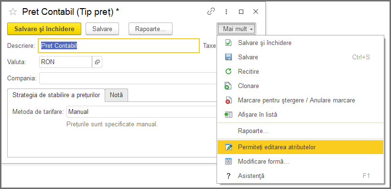The width and height of the screenshot is (391, 189).
Task: Click the floppy disk Salvare icon in menu
Action: pos(228,57)
